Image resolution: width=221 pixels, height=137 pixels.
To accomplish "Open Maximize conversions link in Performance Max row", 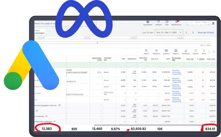I will pyautogui.click(x=176, y=93).
